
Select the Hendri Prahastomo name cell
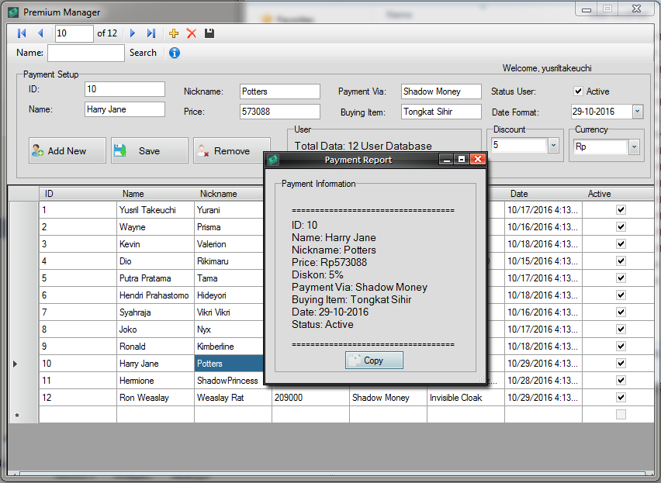(156, 295)
